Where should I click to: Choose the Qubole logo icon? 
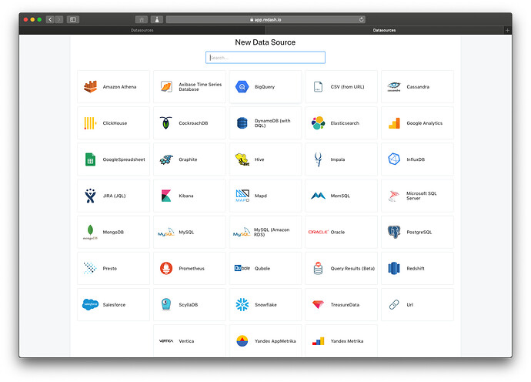point(242,268)
